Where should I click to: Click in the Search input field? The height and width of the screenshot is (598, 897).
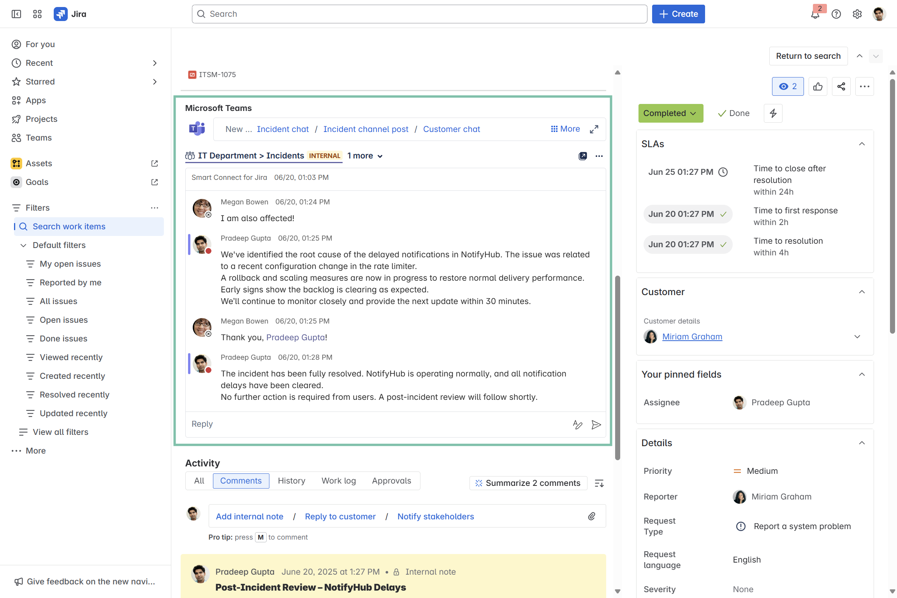coord(419,14)
